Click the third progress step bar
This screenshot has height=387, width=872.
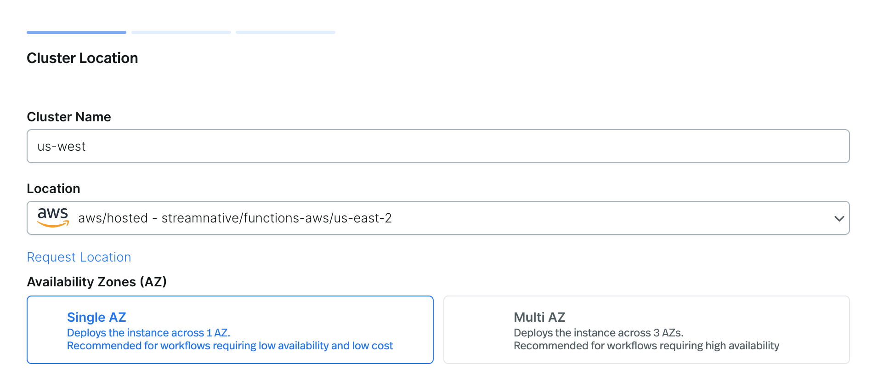click(x=285, y=32)
